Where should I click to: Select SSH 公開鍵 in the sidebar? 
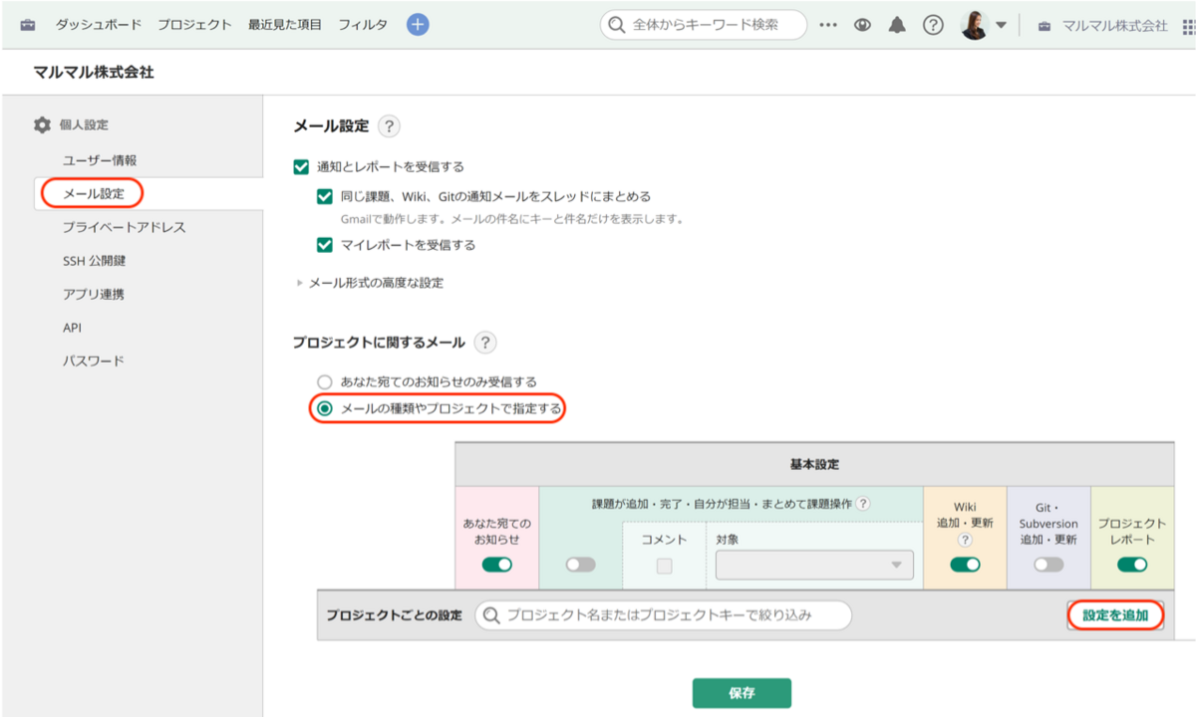coord(94,261)
